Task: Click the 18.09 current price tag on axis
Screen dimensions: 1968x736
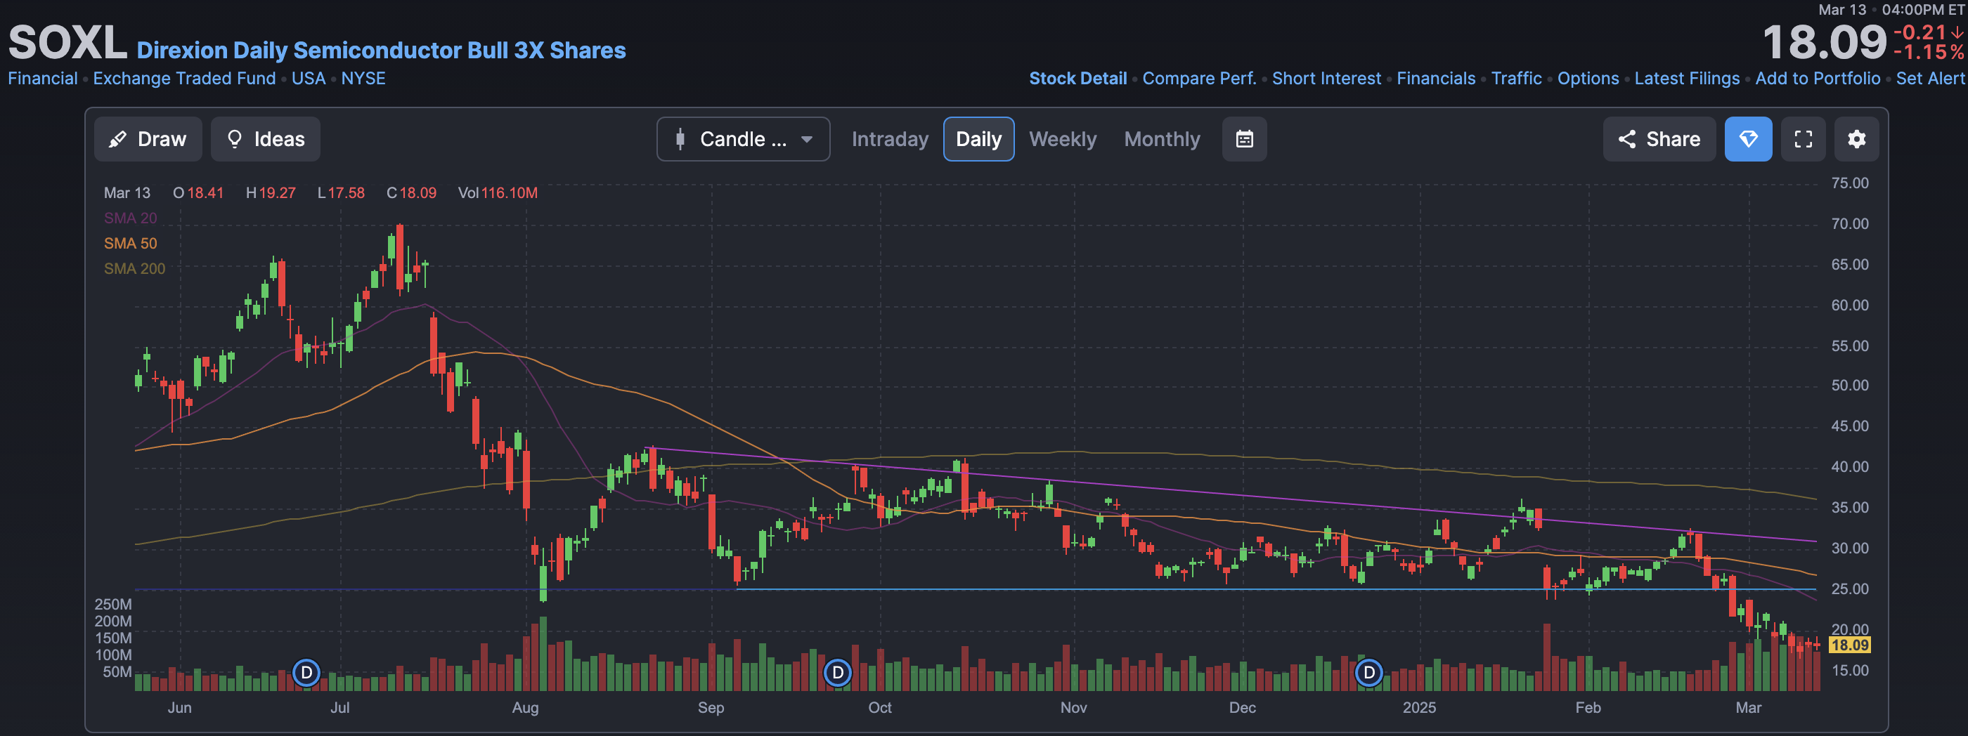Action: point(1849,645)
